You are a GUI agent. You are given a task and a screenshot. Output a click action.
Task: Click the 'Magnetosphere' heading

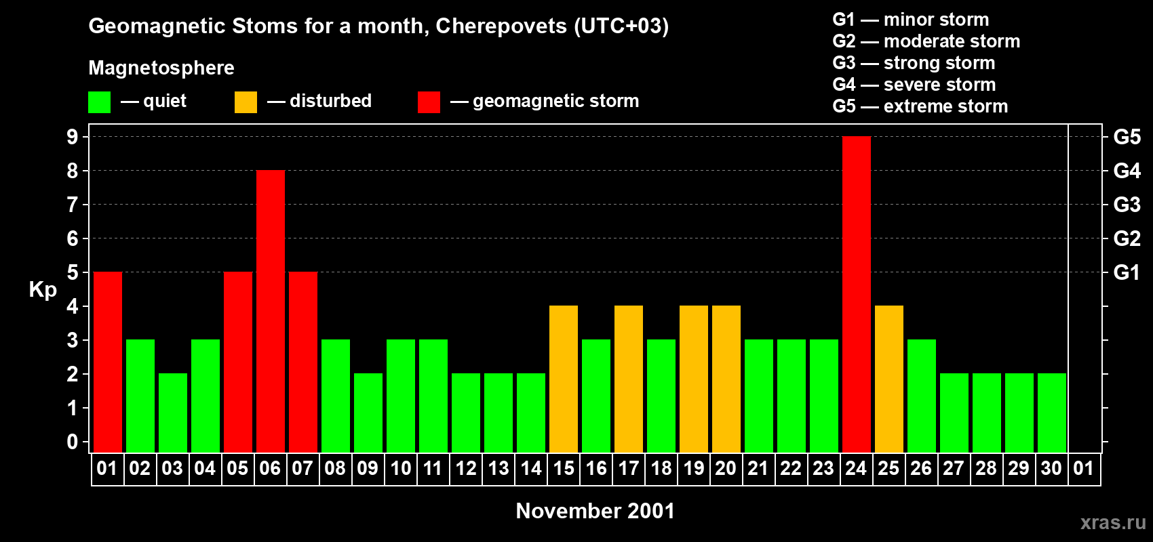pyautogui.click(x=161, y=68)
